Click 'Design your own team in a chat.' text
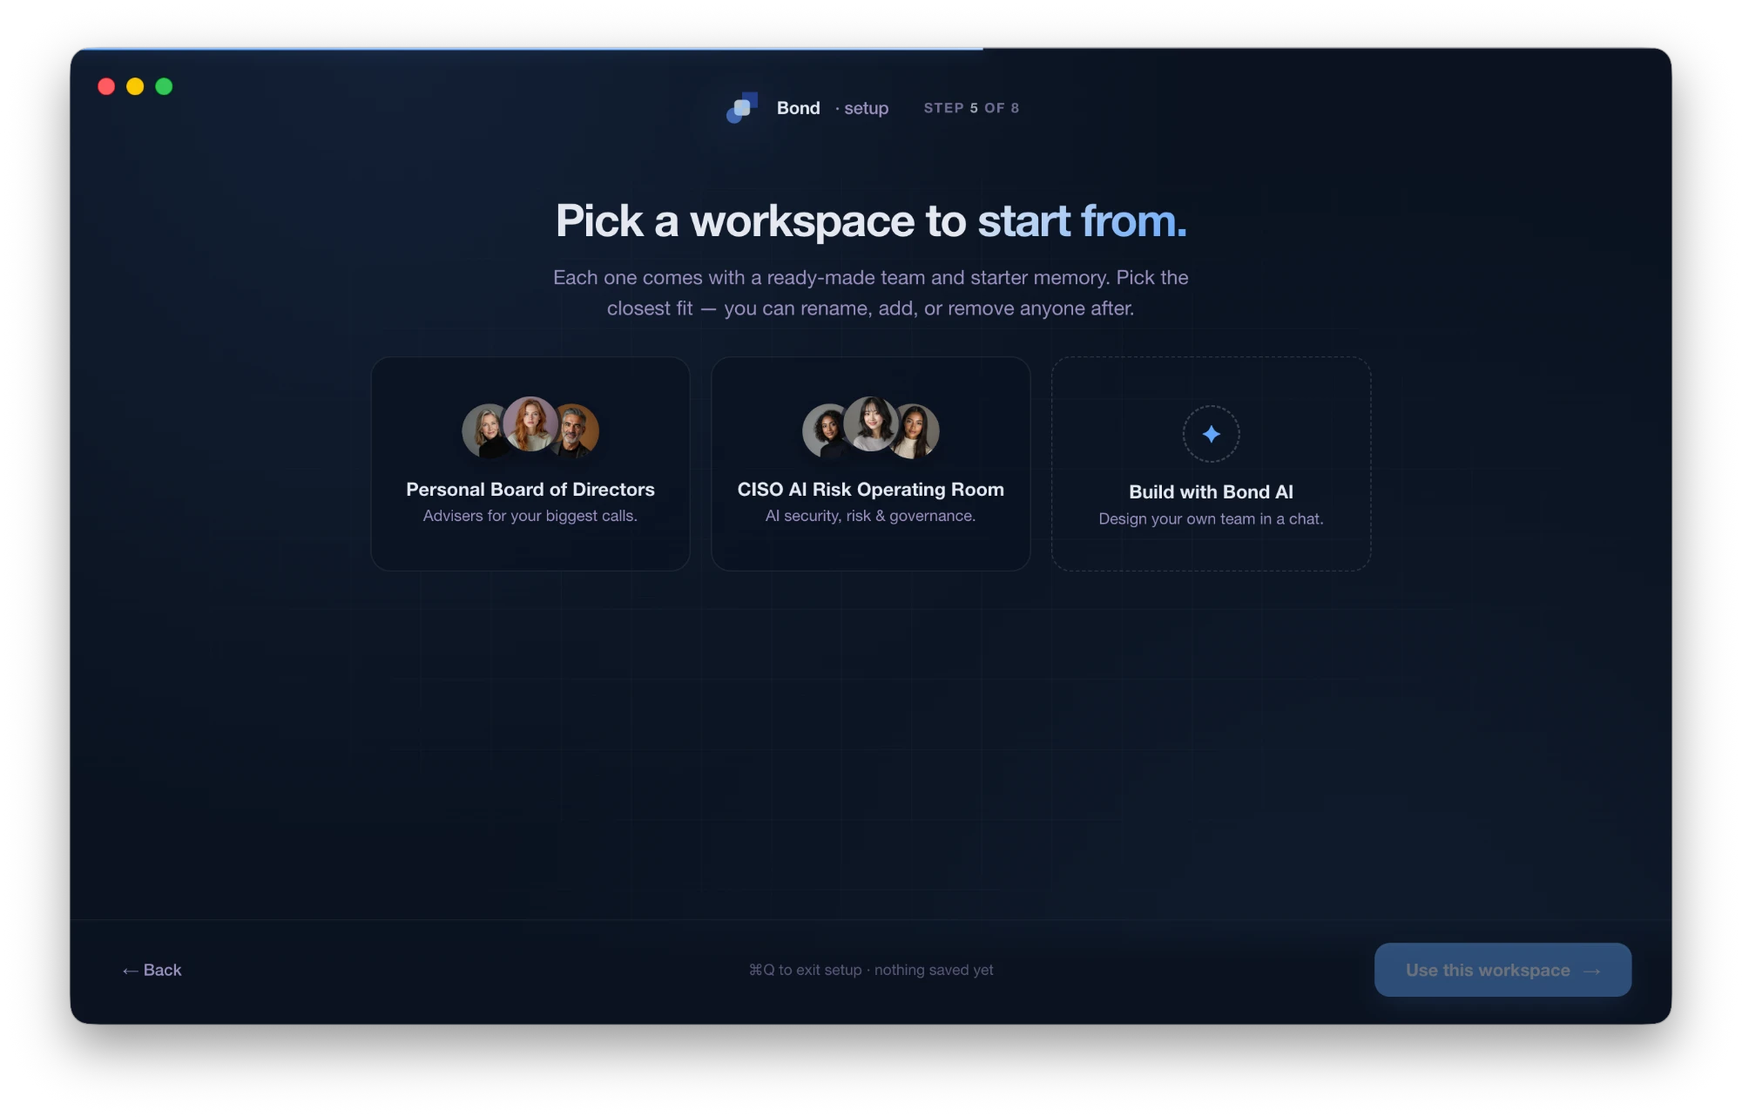The image size is (1742, 1117). tap(1211, 518)
